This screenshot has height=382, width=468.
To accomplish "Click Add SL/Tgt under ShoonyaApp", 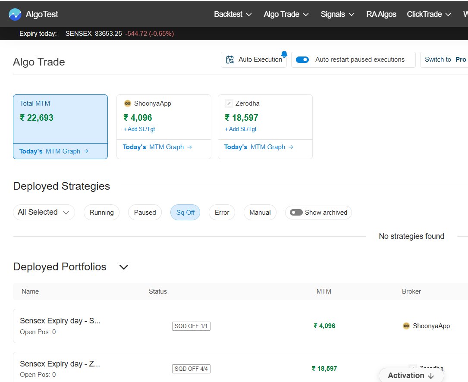I will pos(139,129).
